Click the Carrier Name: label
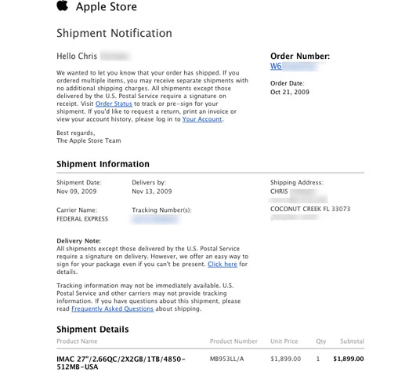Screen dimensions: 398x372 (x=77, y=210)
